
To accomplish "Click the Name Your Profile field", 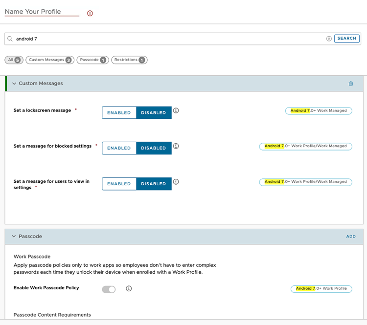I will click(42, 12).
